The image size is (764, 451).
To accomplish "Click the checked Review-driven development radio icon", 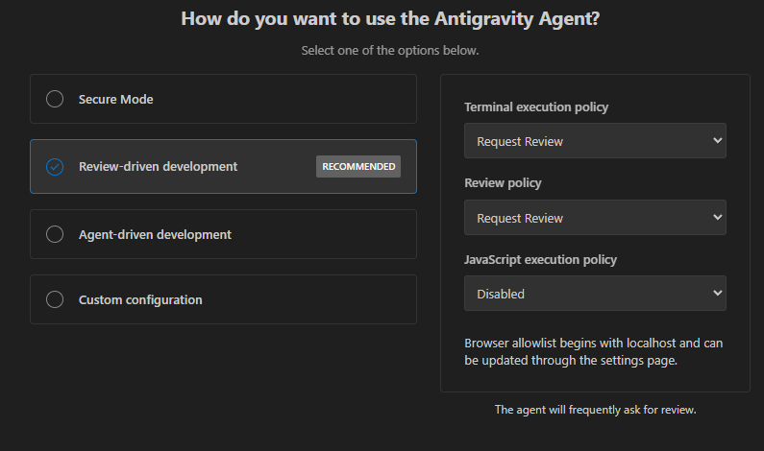I will [55, 167].
